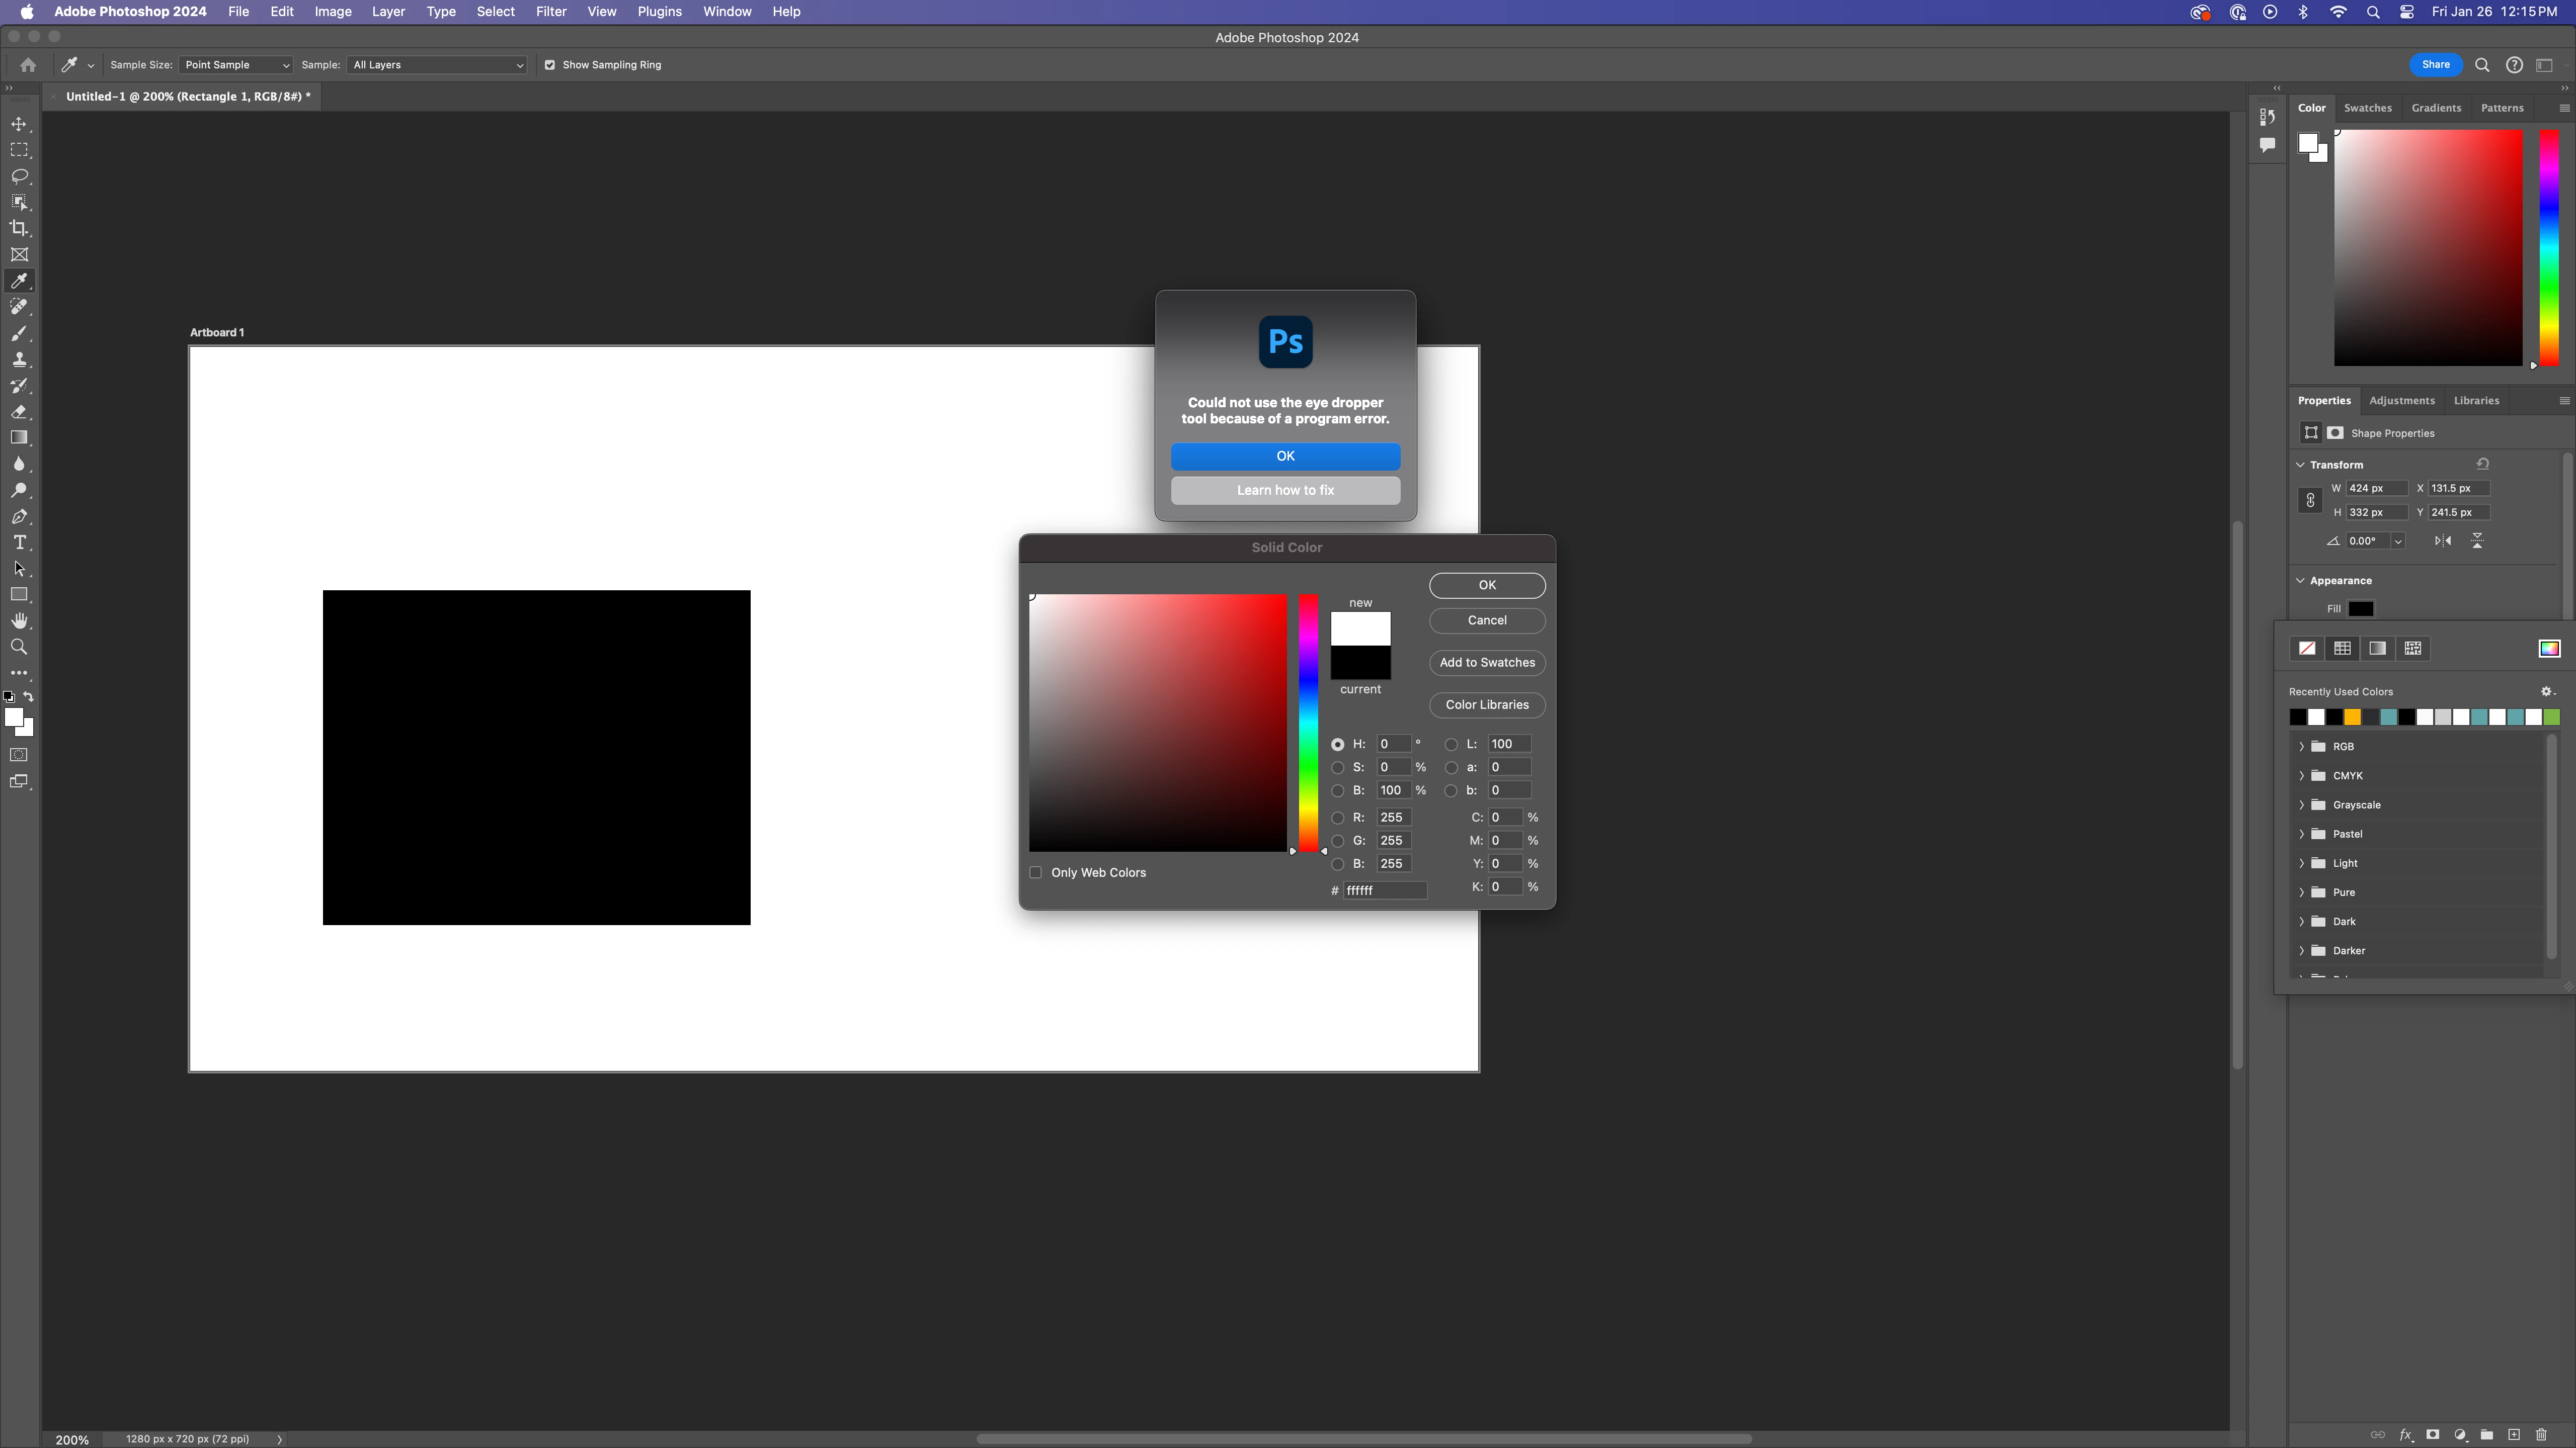Viewport: 2576px width, 1448px height.
Task: Click Learn how to fix button
Action: [1285, 491]
